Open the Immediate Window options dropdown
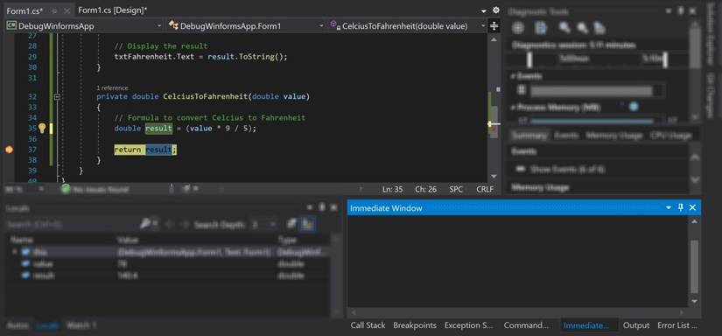The image size is (722, 336). (669, 207)
